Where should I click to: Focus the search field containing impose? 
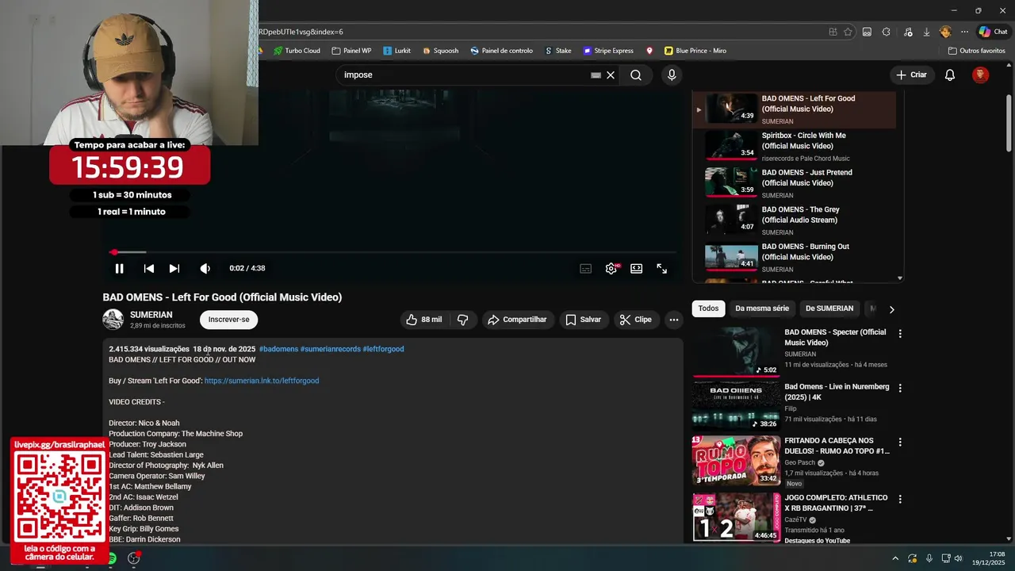coord(464,75)
